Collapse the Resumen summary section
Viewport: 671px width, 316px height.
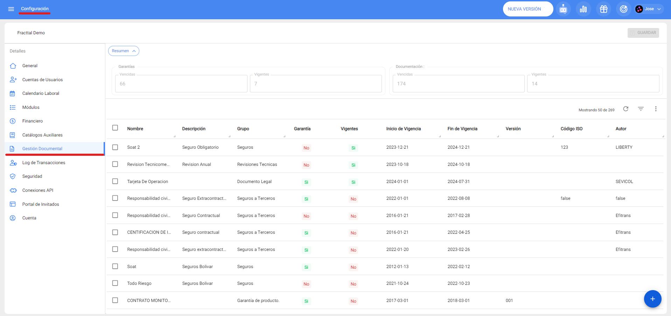pos(124,51)
